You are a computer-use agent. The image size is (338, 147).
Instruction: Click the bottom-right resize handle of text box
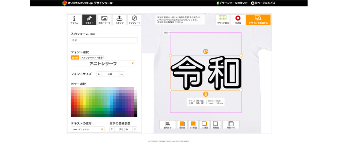click(x=241, y=90)
